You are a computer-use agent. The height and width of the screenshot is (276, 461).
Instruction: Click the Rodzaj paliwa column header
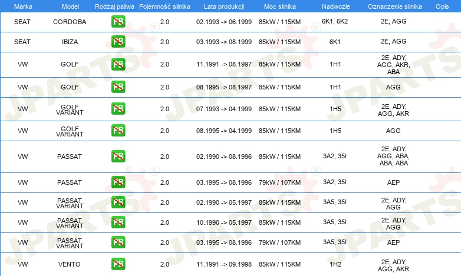pos(114,6)
